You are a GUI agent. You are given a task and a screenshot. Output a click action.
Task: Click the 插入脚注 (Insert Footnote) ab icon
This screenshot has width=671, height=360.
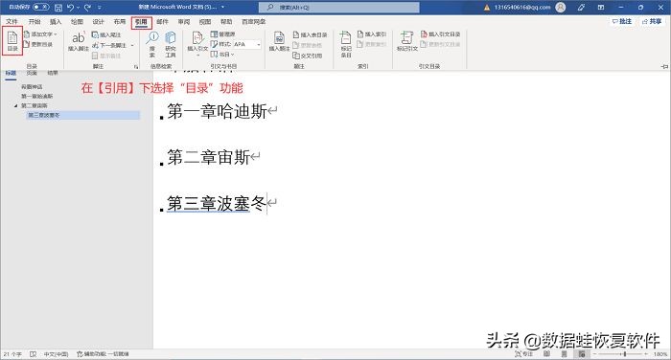click(79, 41)
